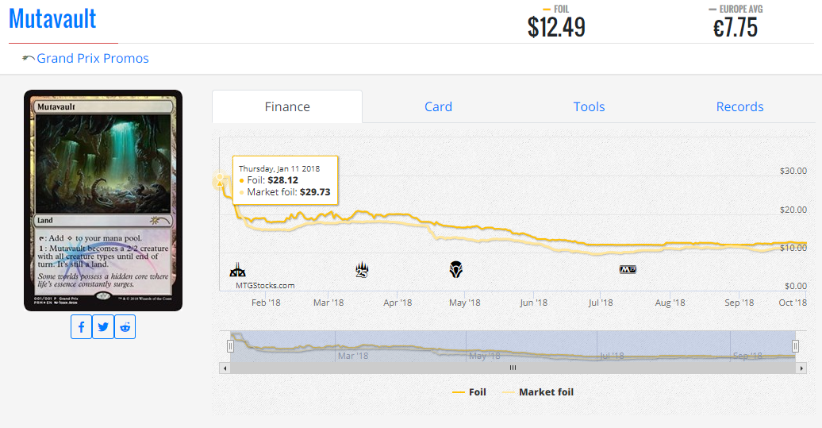The image size is (822, 428).
Task: Click the Dominaria set release icon in chart
Action: coord(455,269)
